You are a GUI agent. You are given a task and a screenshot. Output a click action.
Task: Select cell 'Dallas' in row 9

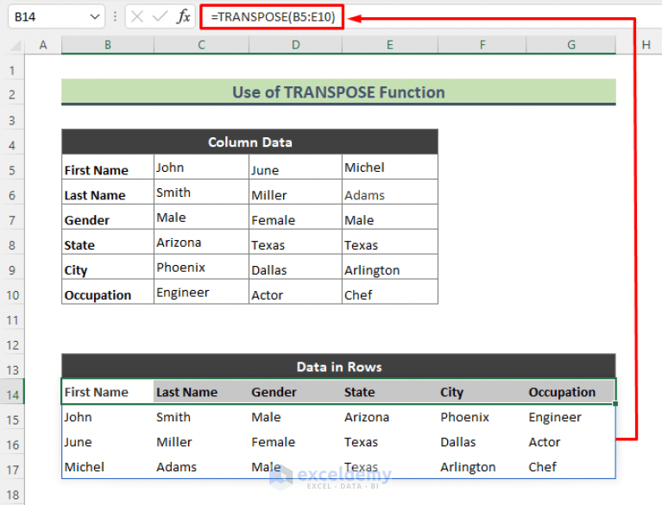[295, 267]
